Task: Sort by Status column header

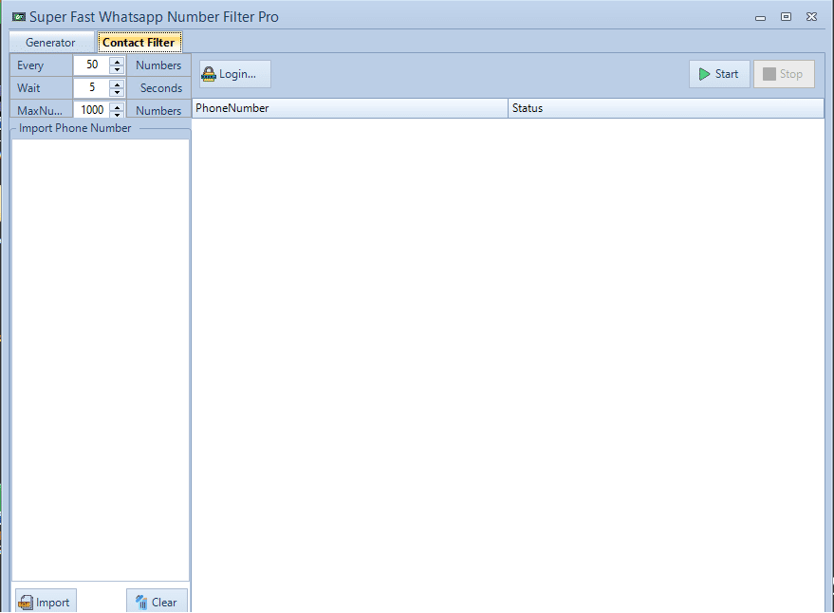Action: click(x=666, y=108)
